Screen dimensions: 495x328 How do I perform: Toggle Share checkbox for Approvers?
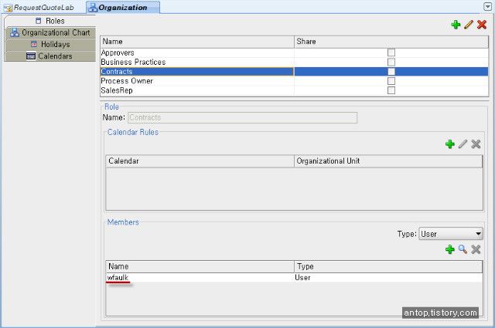[391, 52]
